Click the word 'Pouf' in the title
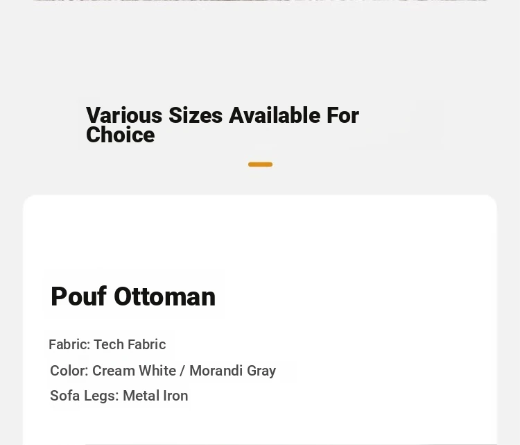The width and height of the screenshot is (520, 445). point(78,296)
